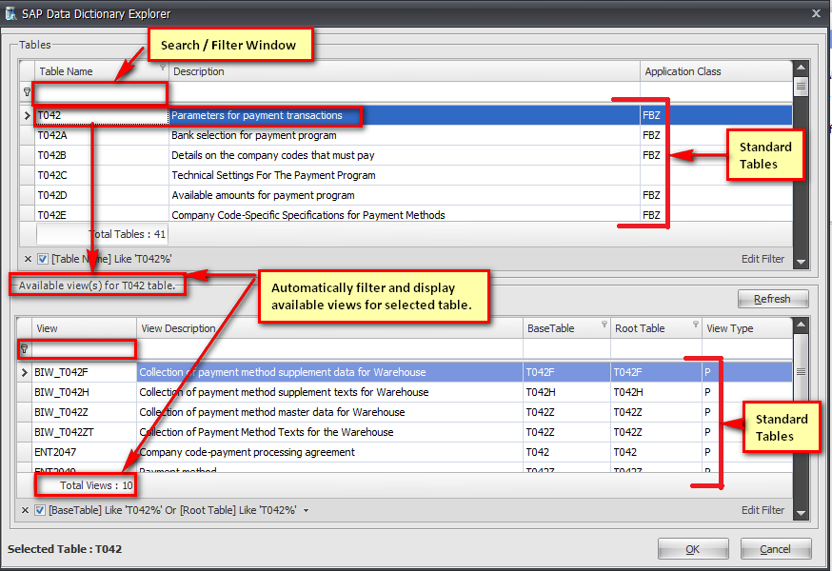The image size is (832, 571).
Task: Remove the BaseTable filter with X icon
Action: tap(26, 511)
